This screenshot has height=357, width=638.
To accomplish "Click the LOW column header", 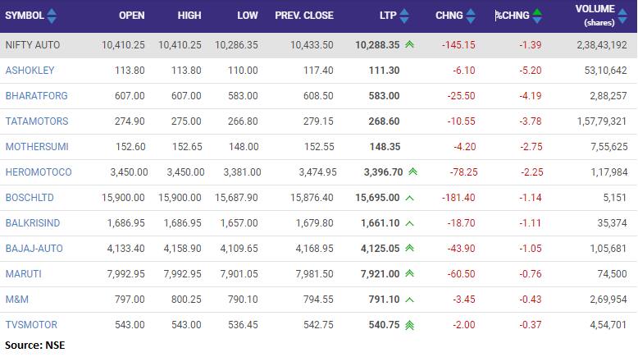I will point(248,16).
